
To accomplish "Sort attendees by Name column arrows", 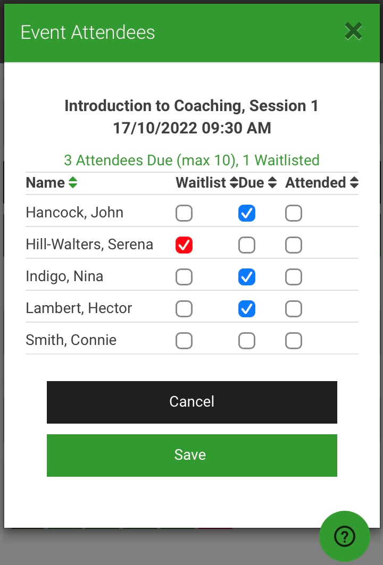I will pos(73,183).
